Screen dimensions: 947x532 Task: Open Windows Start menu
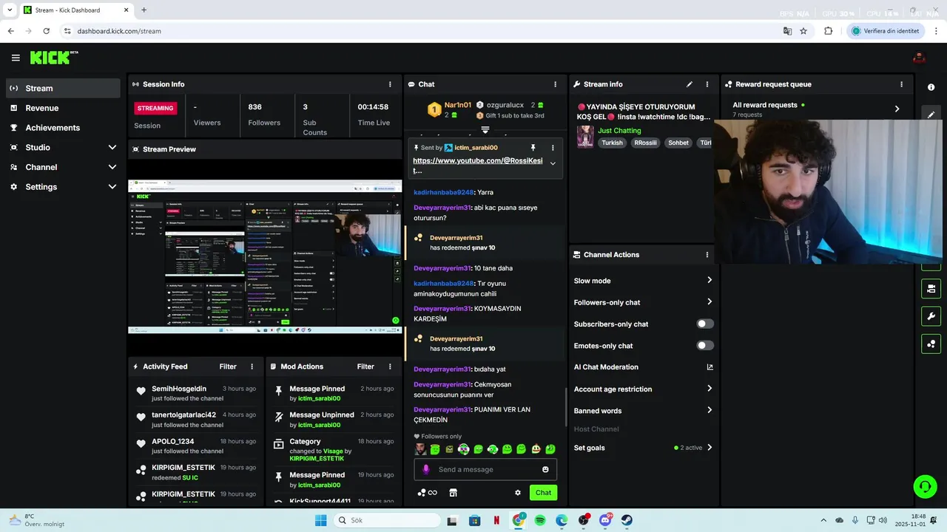320,520
